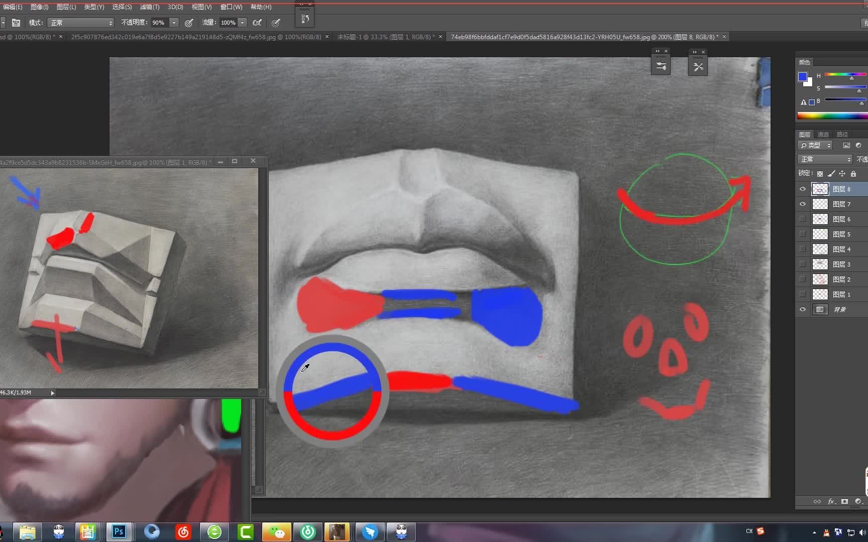Show layer 图层 1

click(803, 295)
